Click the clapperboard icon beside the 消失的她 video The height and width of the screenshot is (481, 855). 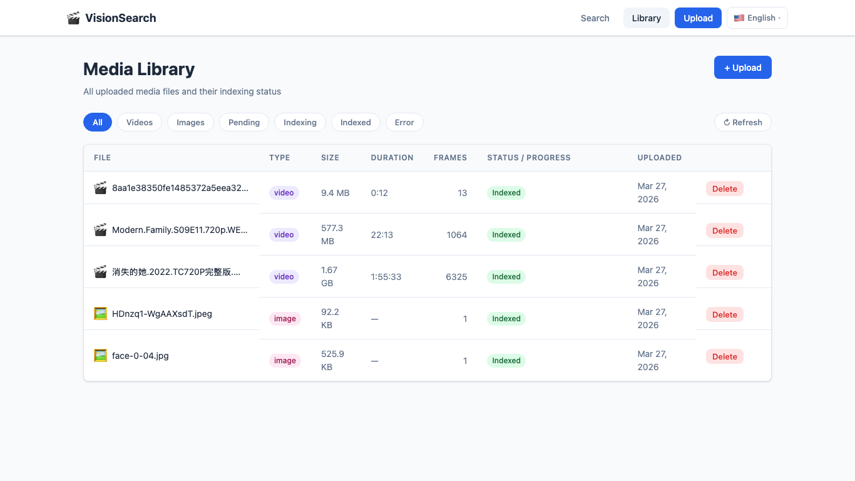(x=100, y=272)
